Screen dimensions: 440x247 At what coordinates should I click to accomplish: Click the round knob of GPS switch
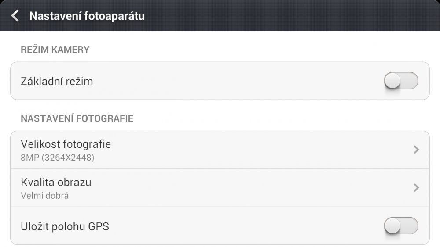[392, 226]
